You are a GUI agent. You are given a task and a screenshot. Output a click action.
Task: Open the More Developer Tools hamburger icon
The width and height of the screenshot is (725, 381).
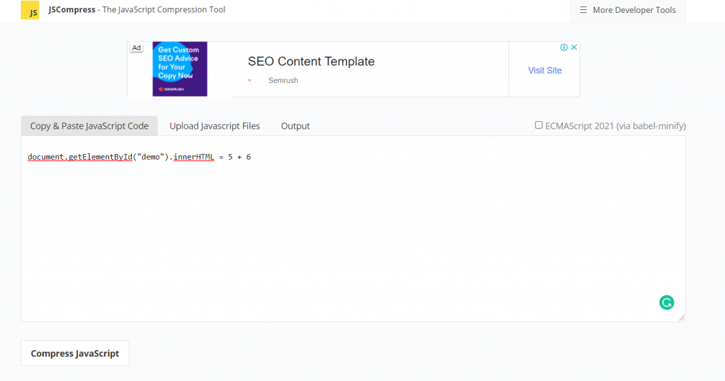[x=584, y=10]
